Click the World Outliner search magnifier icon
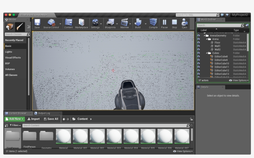The height and width of the screenshot is (158, 254). (x=242, y=25)
